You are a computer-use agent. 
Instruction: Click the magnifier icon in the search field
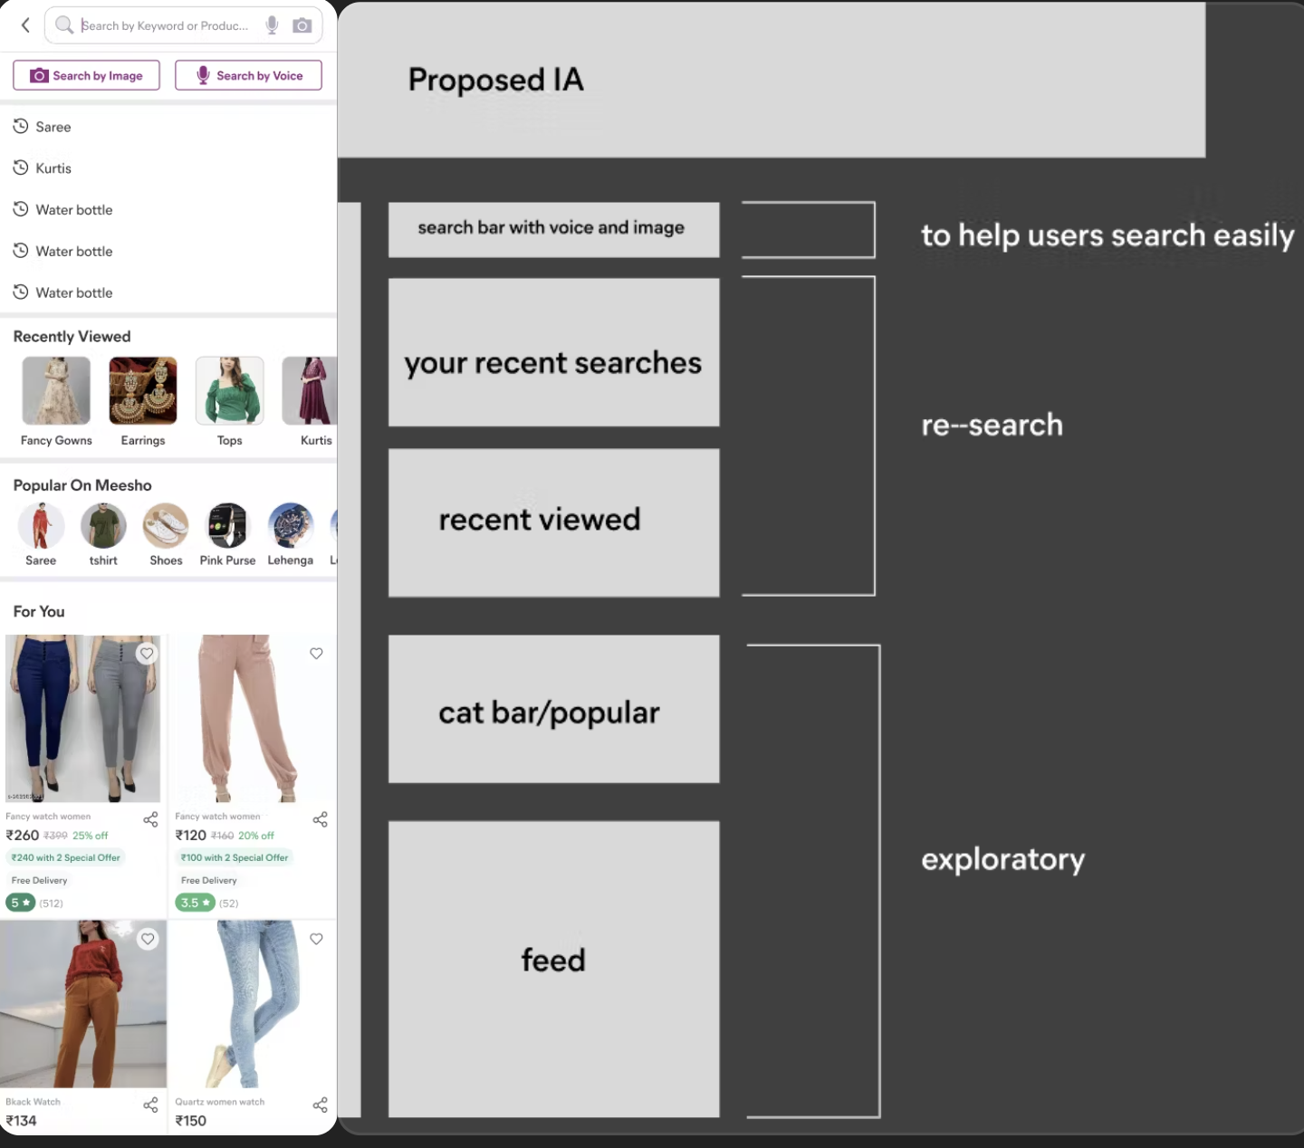pos(64,25)
